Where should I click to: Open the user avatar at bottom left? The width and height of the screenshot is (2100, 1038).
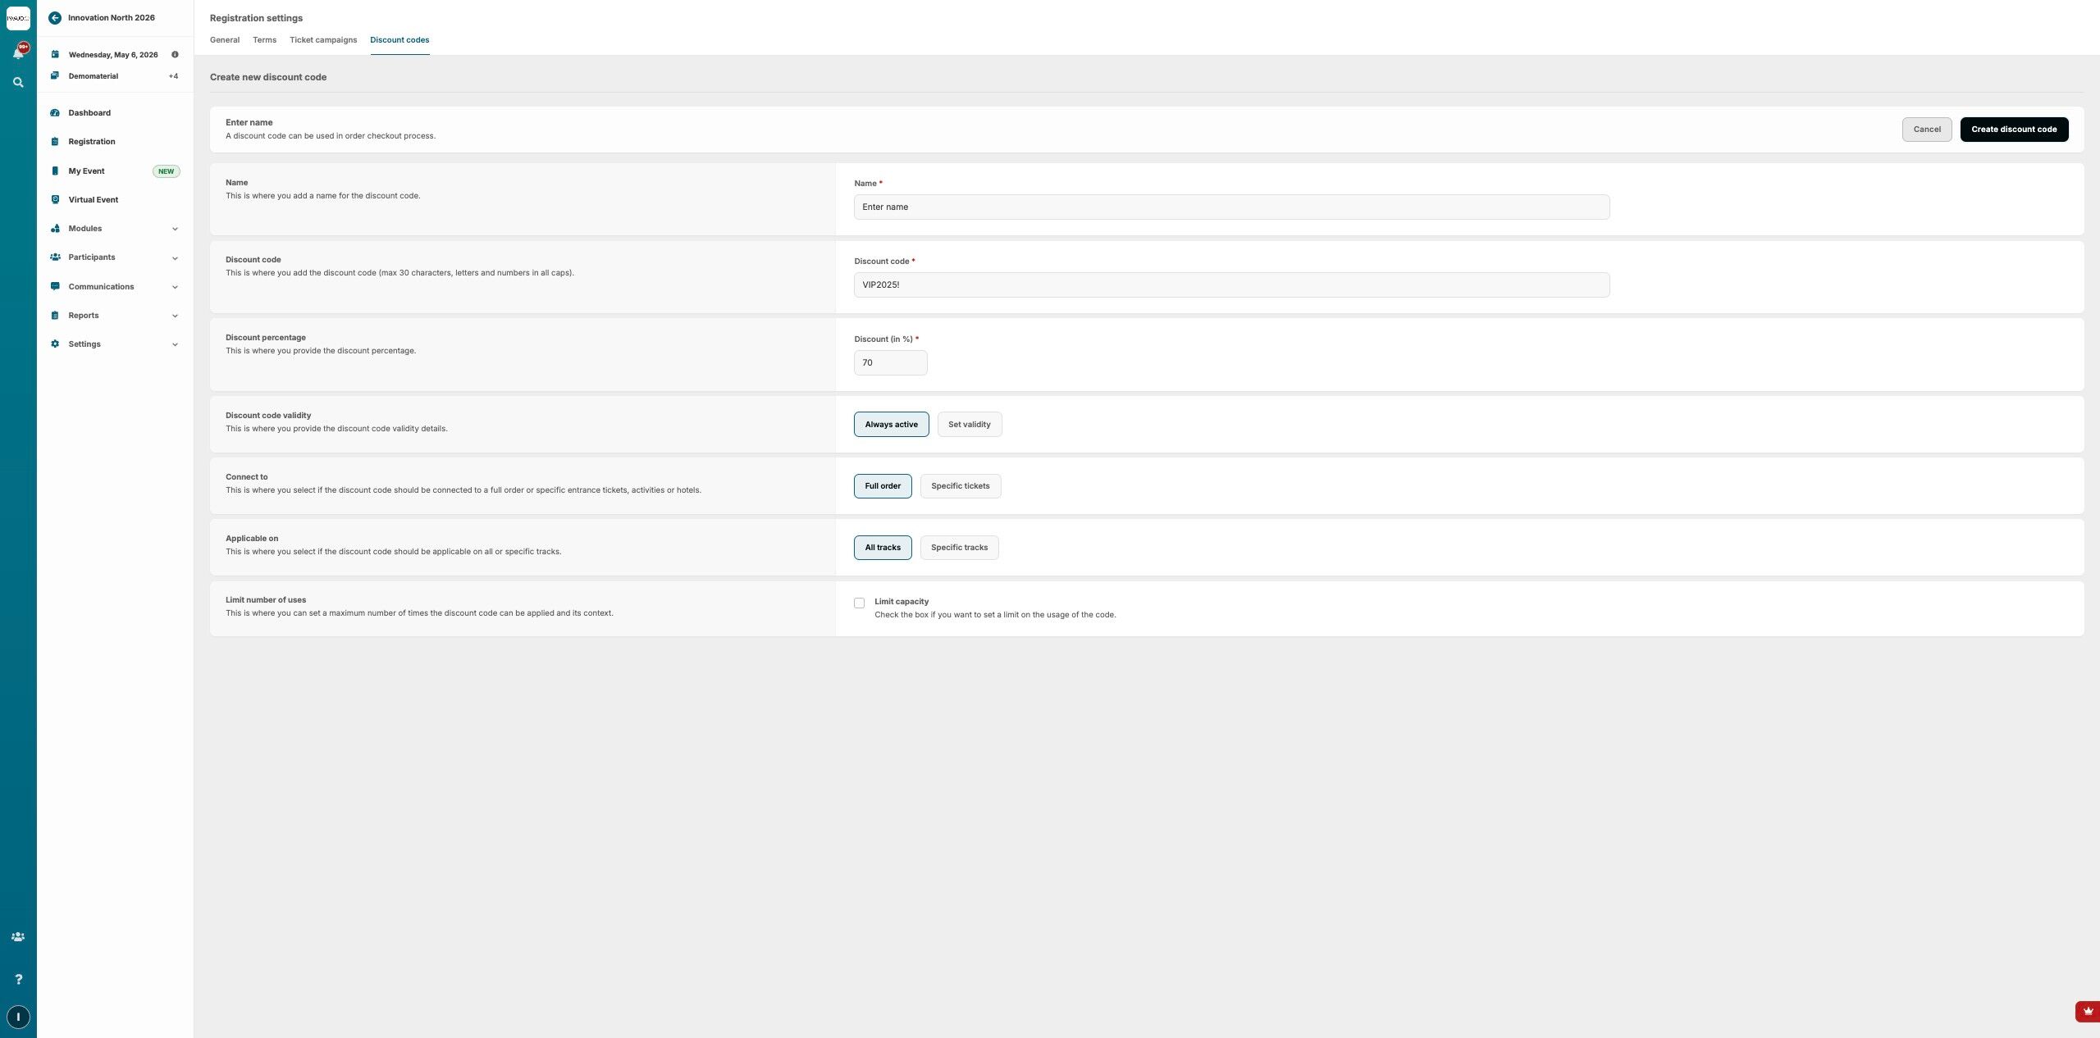coord(18,1017)
